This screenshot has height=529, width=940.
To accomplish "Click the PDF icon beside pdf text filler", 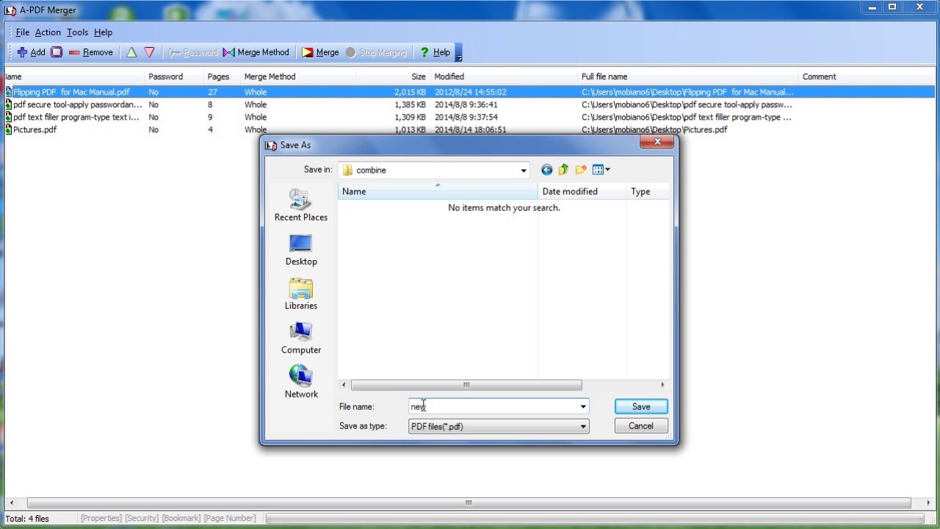I will pyautogui.click(x=9, y=117).
